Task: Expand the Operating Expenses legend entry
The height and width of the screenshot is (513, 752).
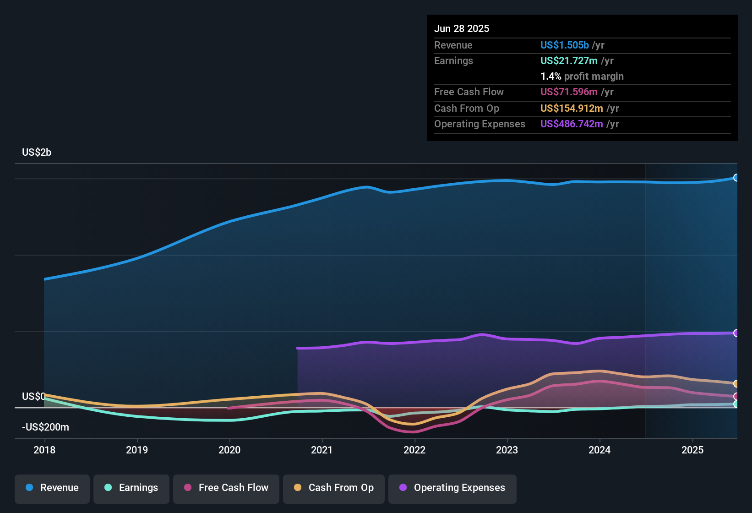Action: click(x=452, y=488)
